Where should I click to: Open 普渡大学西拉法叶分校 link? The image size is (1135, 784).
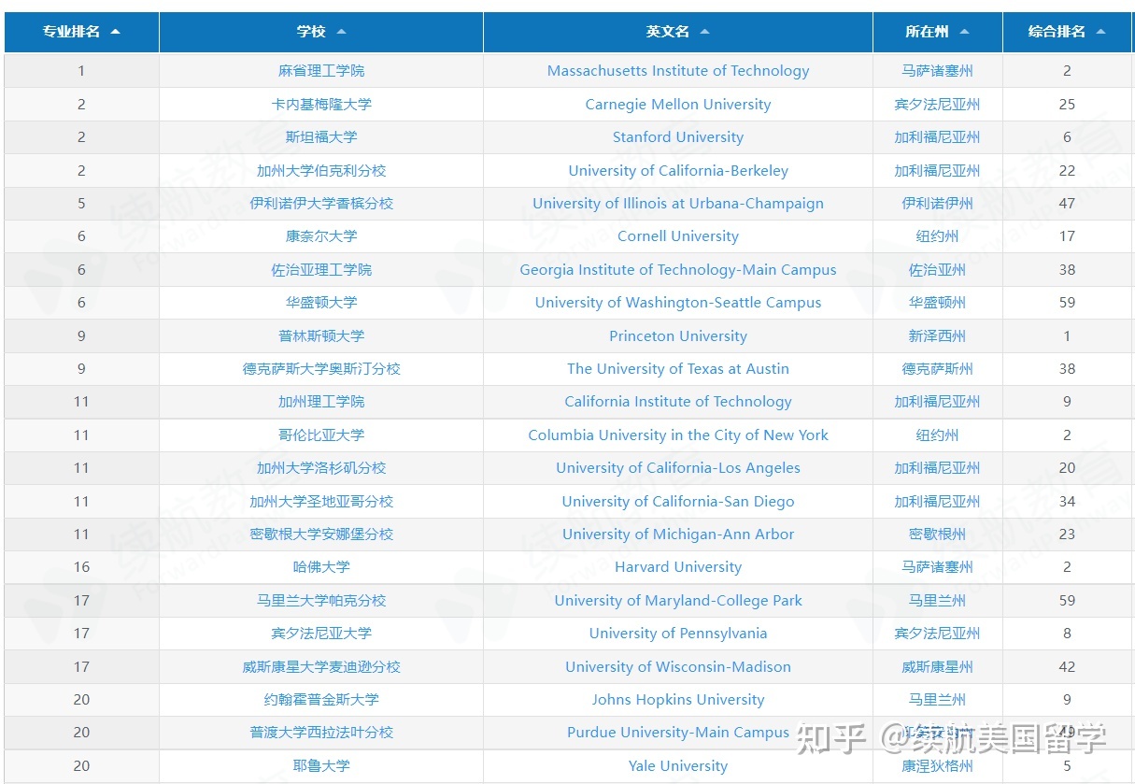point(321,733)
